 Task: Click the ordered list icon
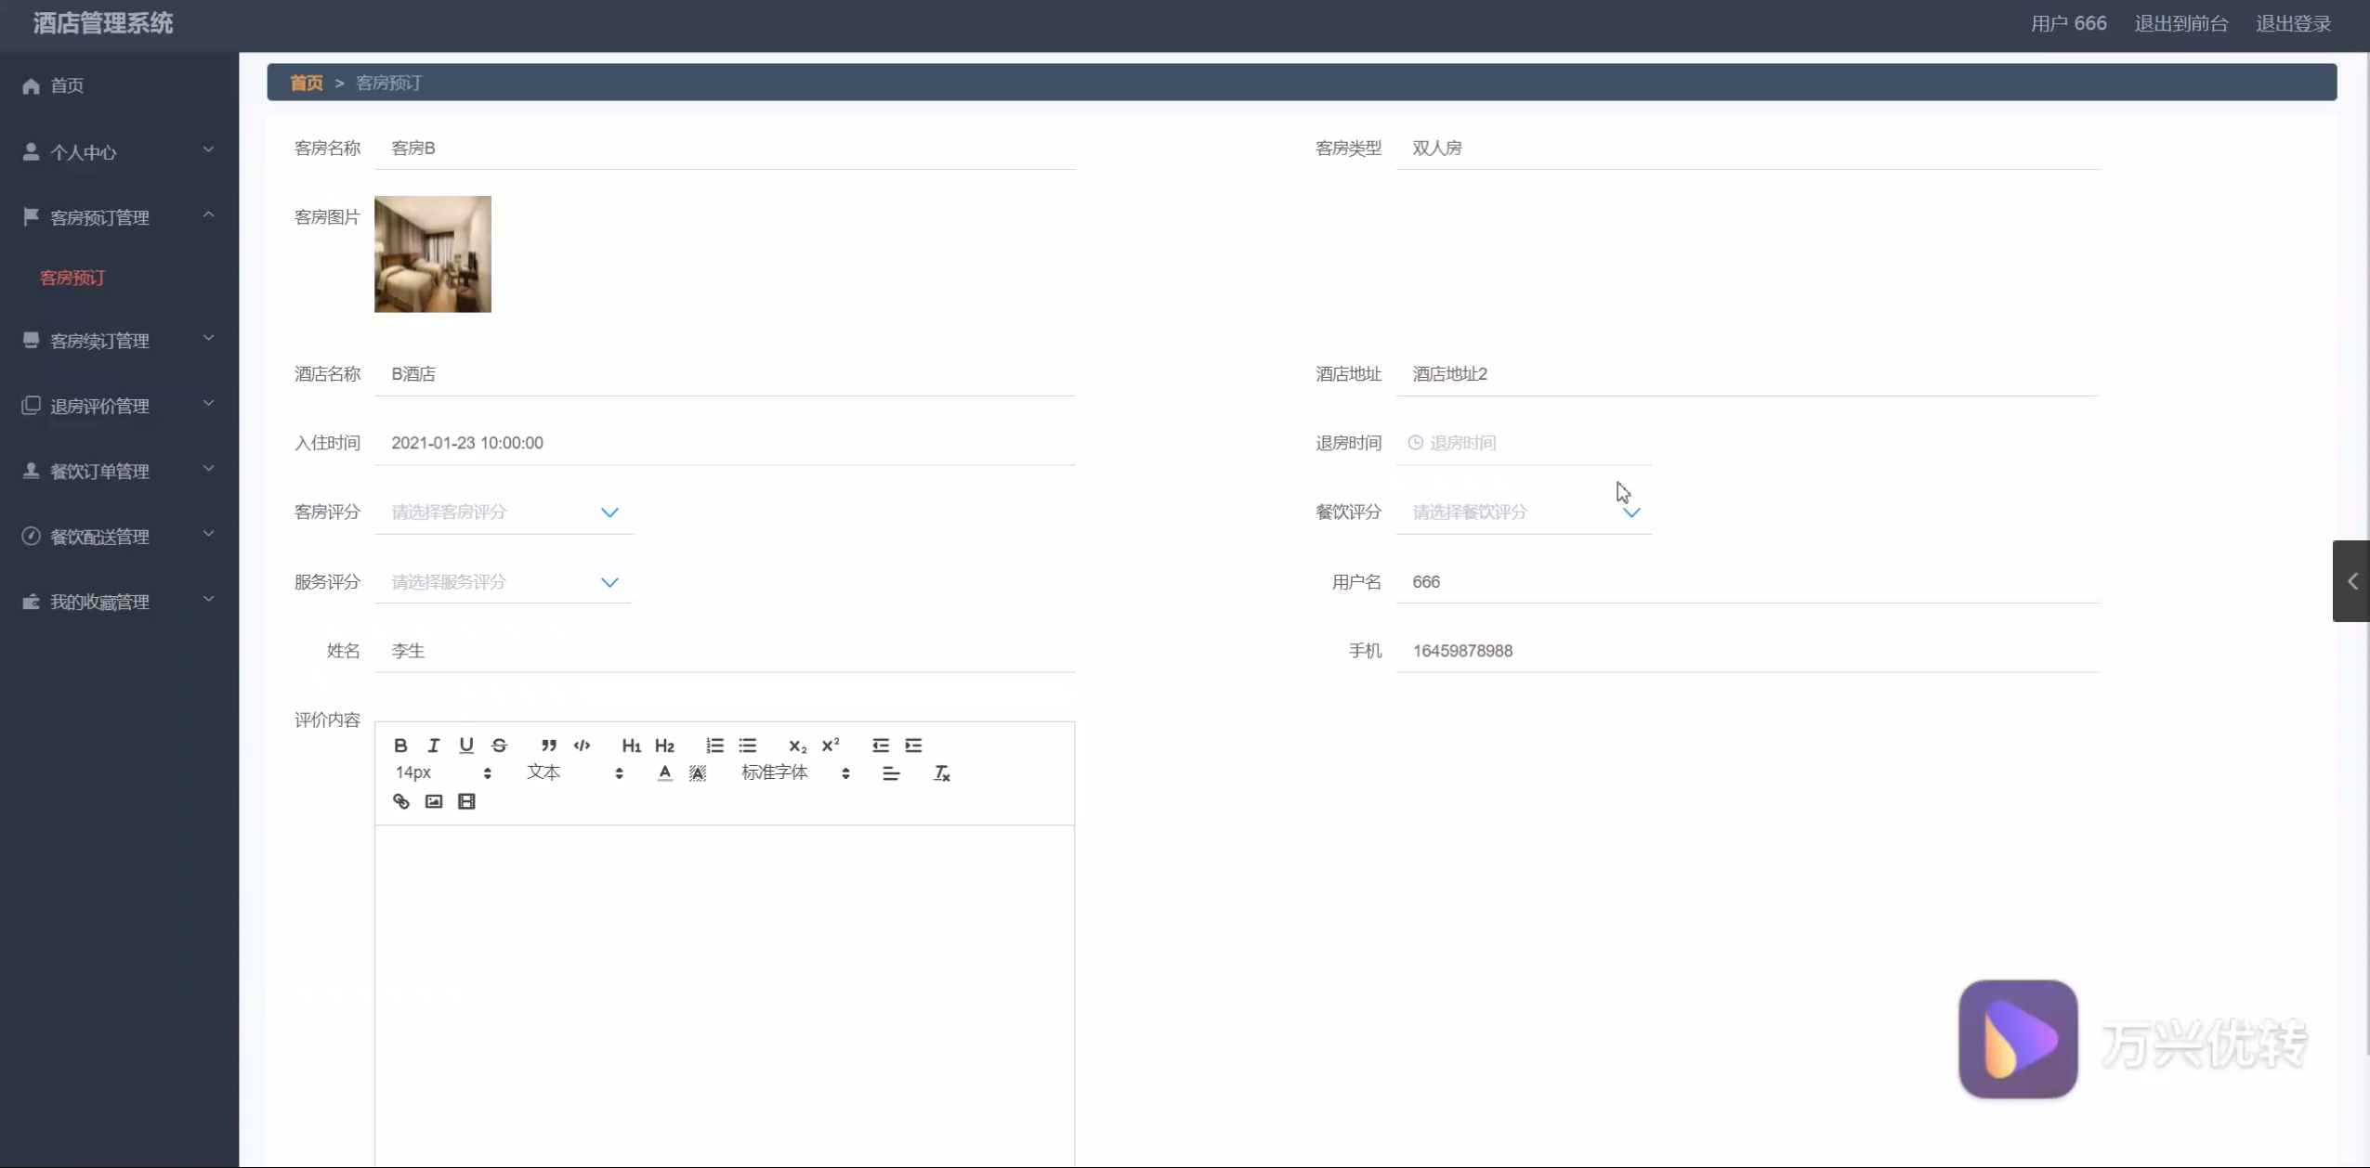click(x=714, y=745)
